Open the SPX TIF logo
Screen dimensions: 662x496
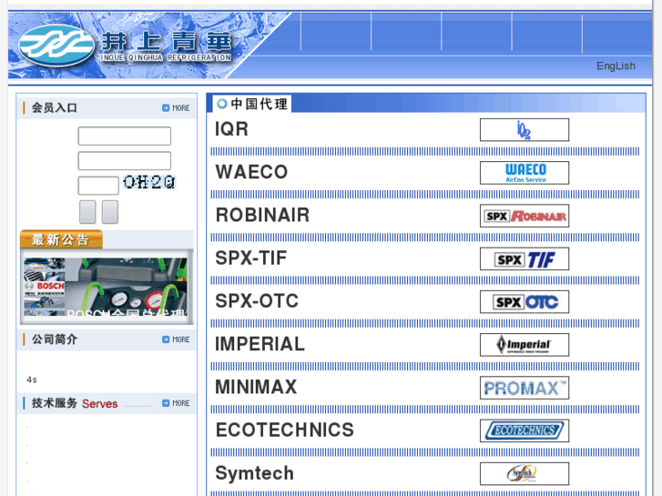(x=525, y=258)
